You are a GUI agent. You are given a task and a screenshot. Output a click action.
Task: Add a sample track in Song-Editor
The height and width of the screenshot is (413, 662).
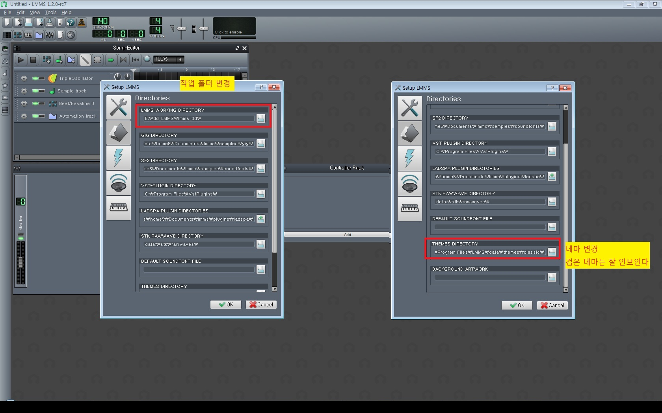pos(59,60)
